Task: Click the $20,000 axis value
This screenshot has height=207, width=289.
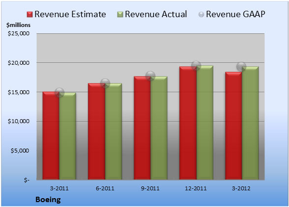Action: coord(19,63)
